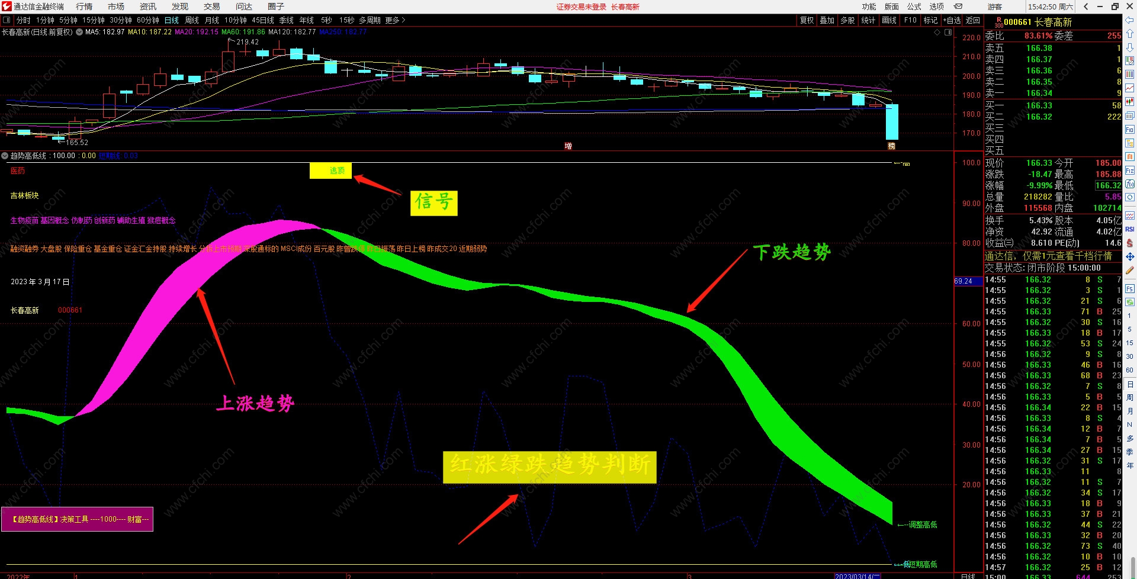Click the four-way move arrows icon
The height and width of the screenshot is (579, 1137).
click(x=1130, y=256)
